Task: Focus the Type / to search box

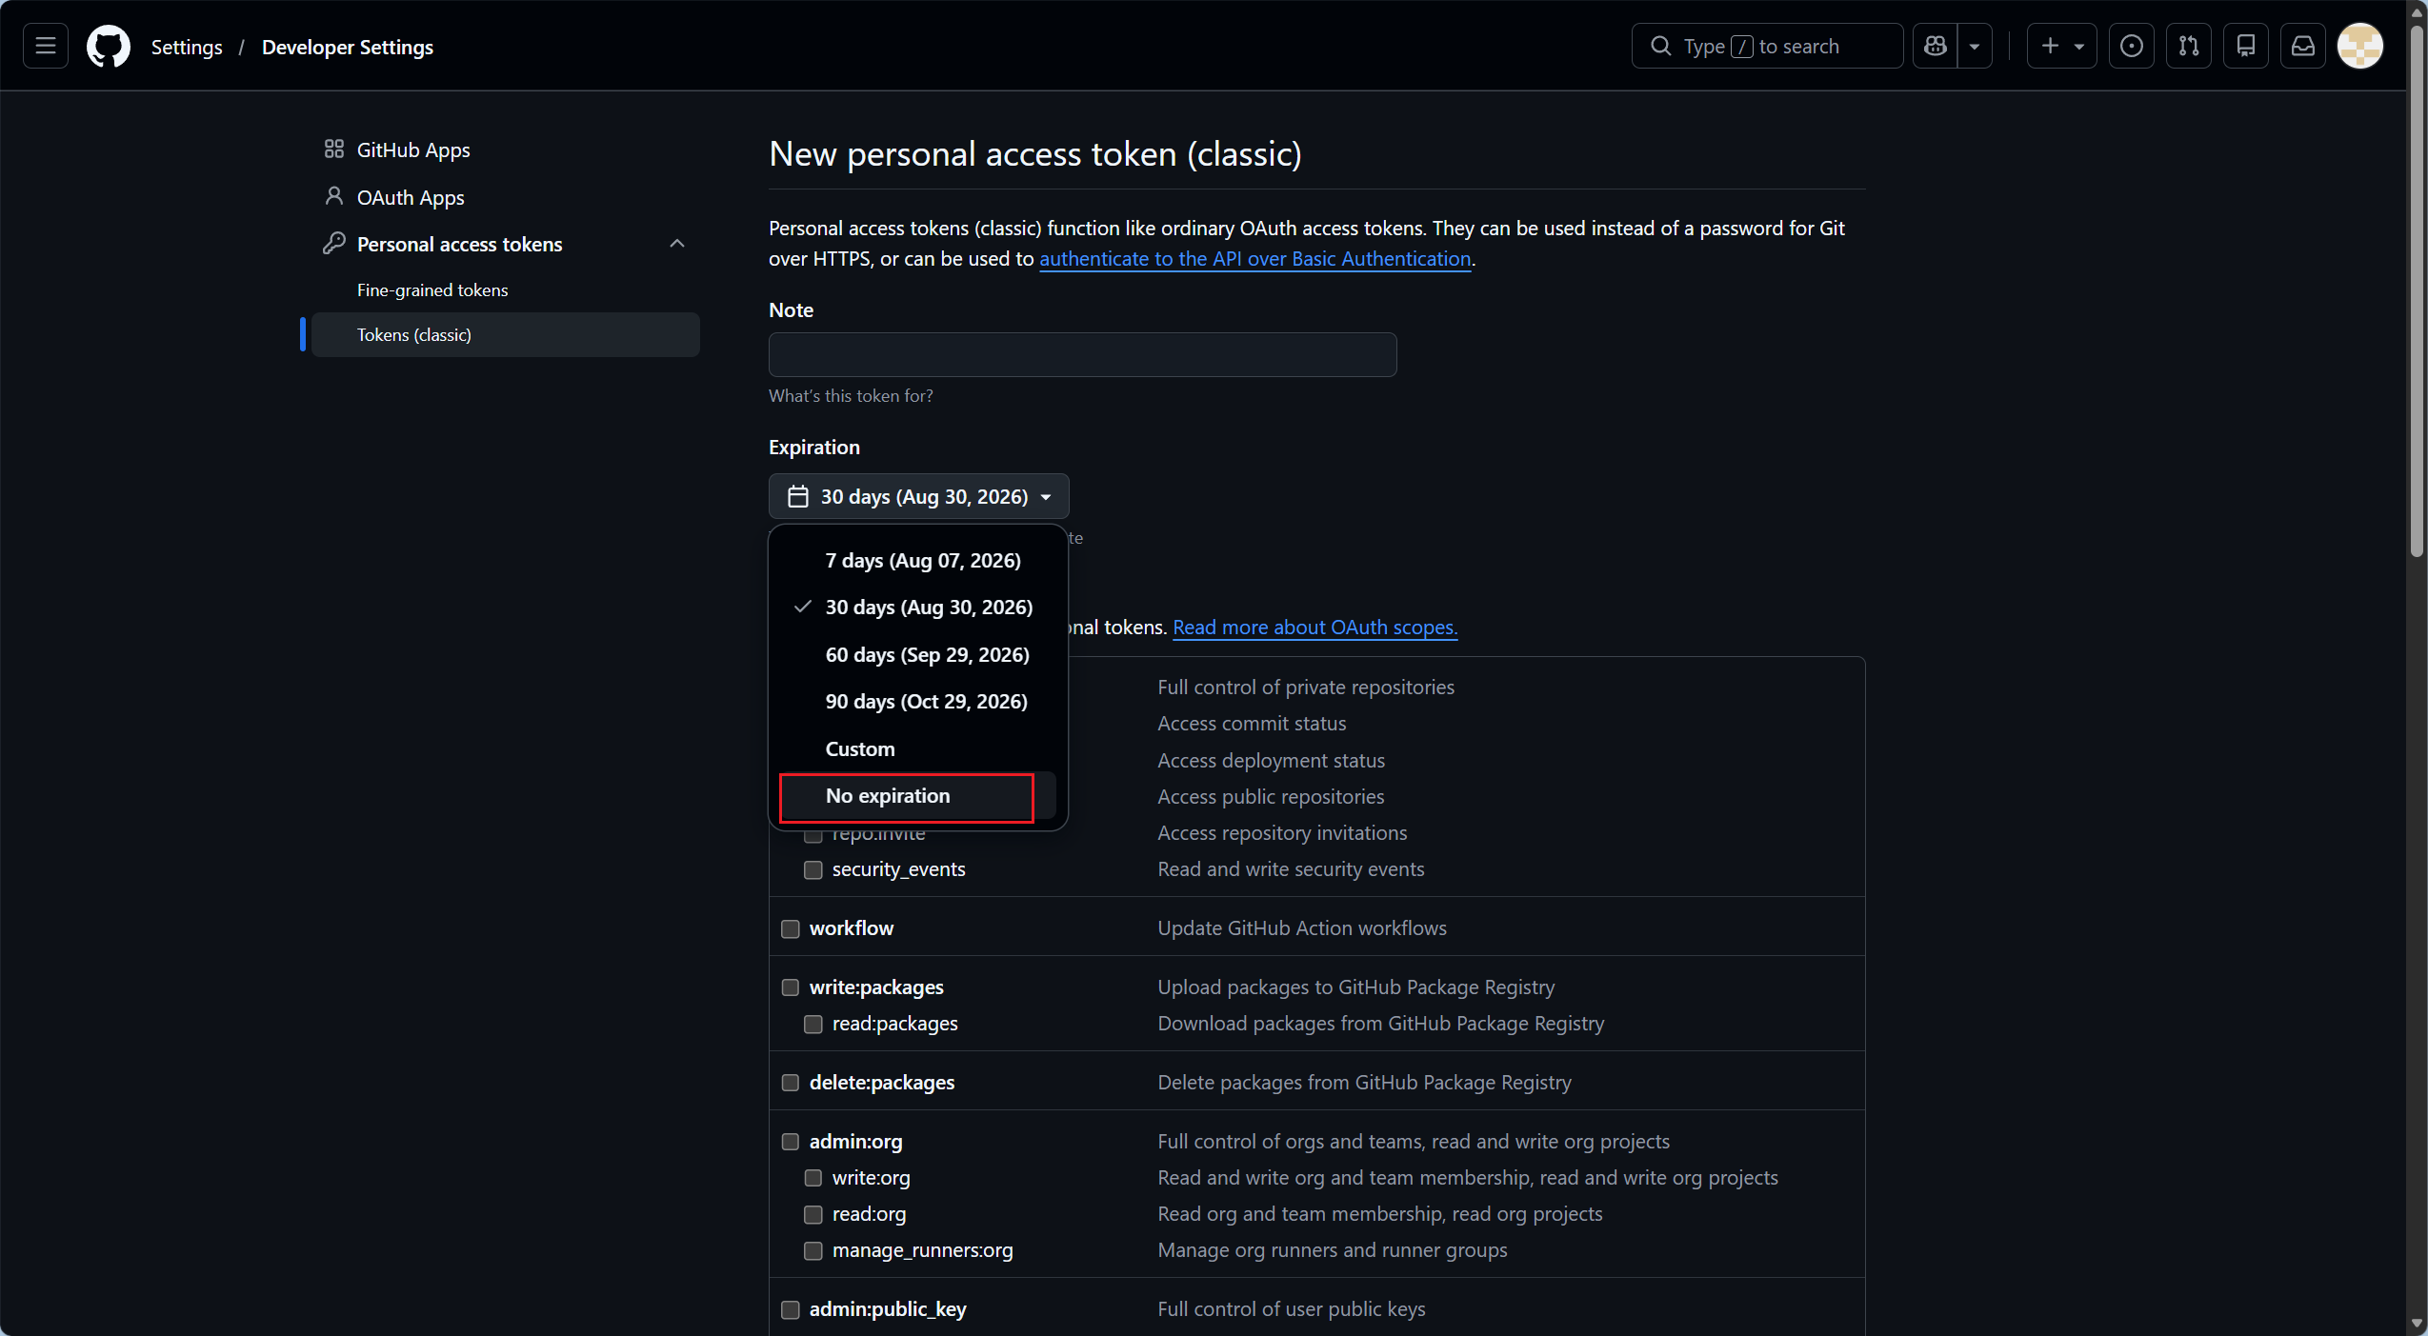Action: point(1767,46)
